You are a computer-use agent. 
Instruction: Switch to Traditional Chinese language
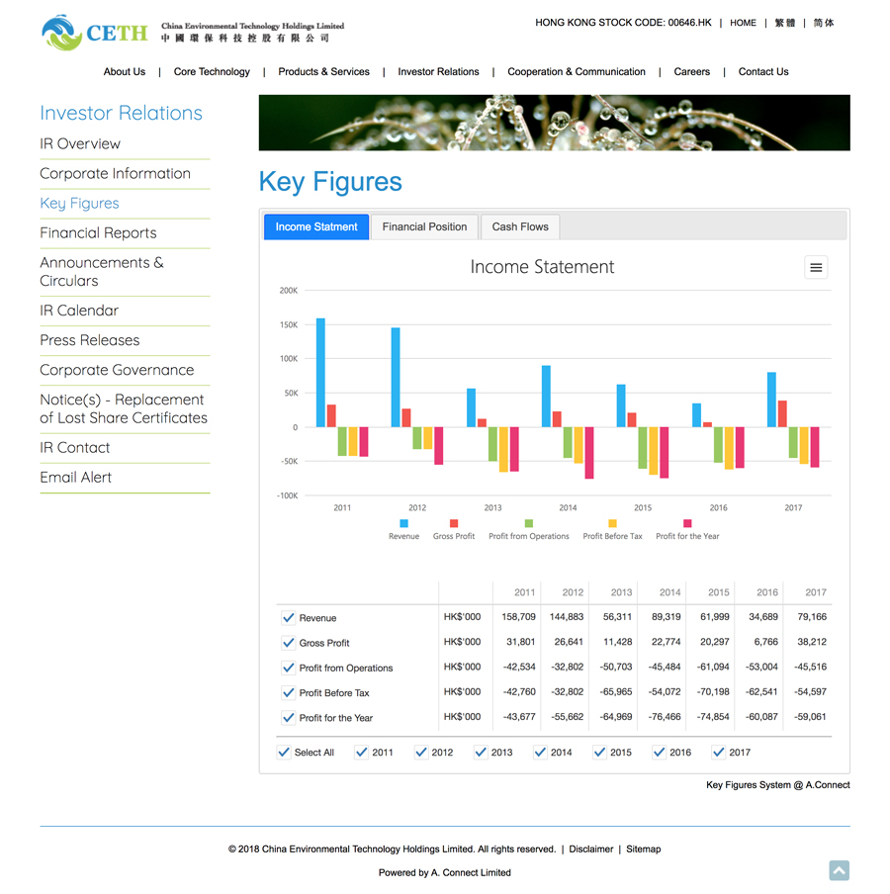[784, 23]
